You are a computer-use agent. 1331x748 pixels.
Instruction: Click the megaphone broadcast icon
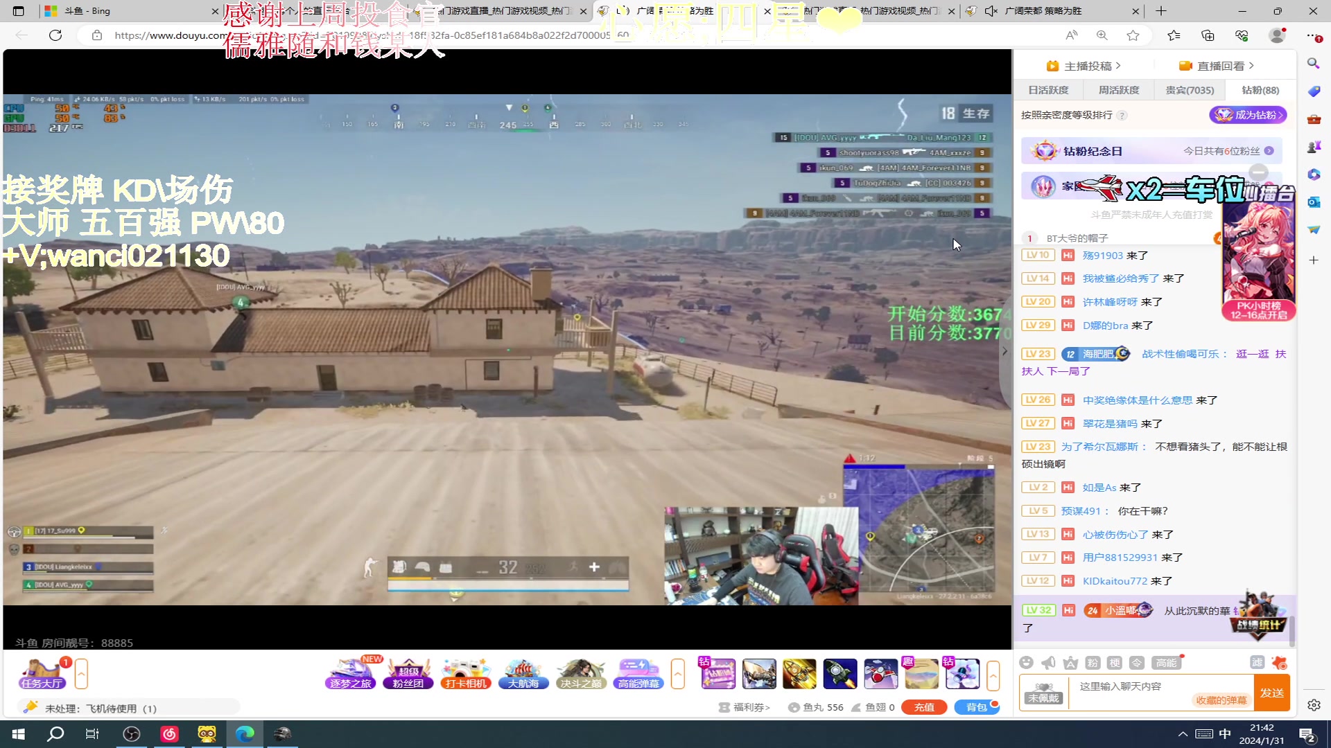coord(1048,663)
